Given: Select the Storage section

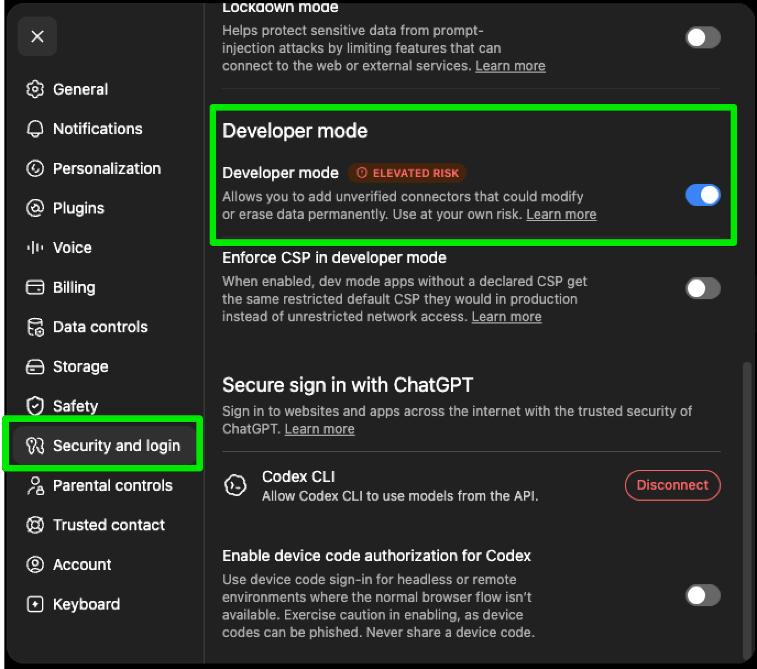Looking at the screenshot, I should (x=105, y=366).
